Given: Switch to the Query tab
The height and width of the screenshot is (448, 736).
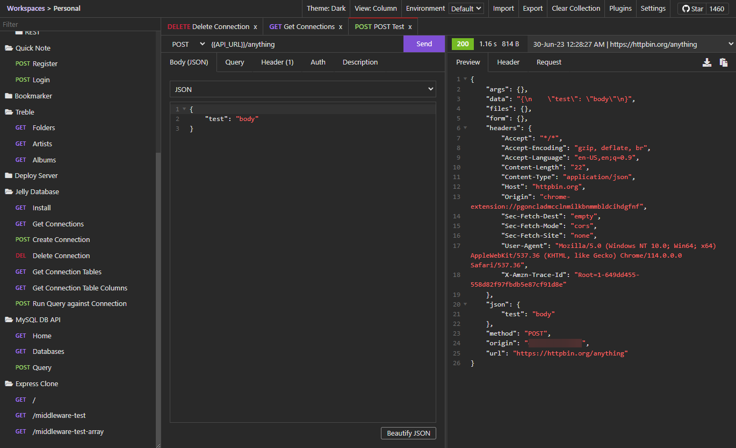Looking at the screenshot, I should click(x=235, y=62).
